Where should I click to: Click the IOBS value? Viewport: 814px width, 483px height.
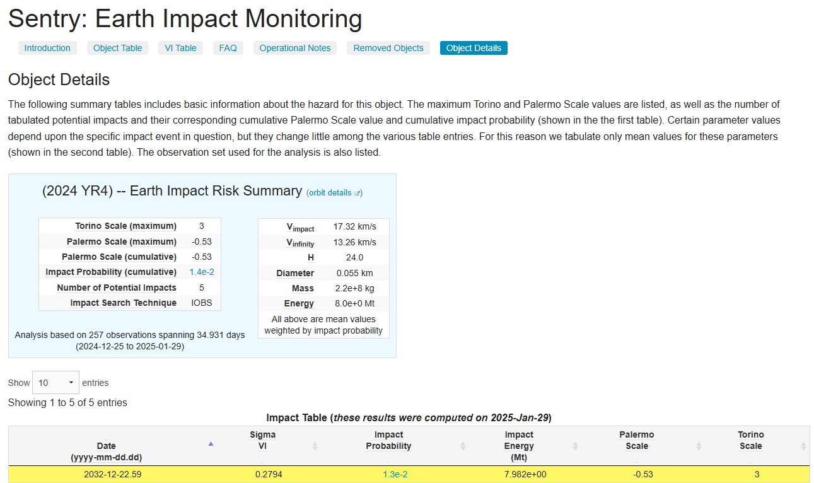point(202,303)
